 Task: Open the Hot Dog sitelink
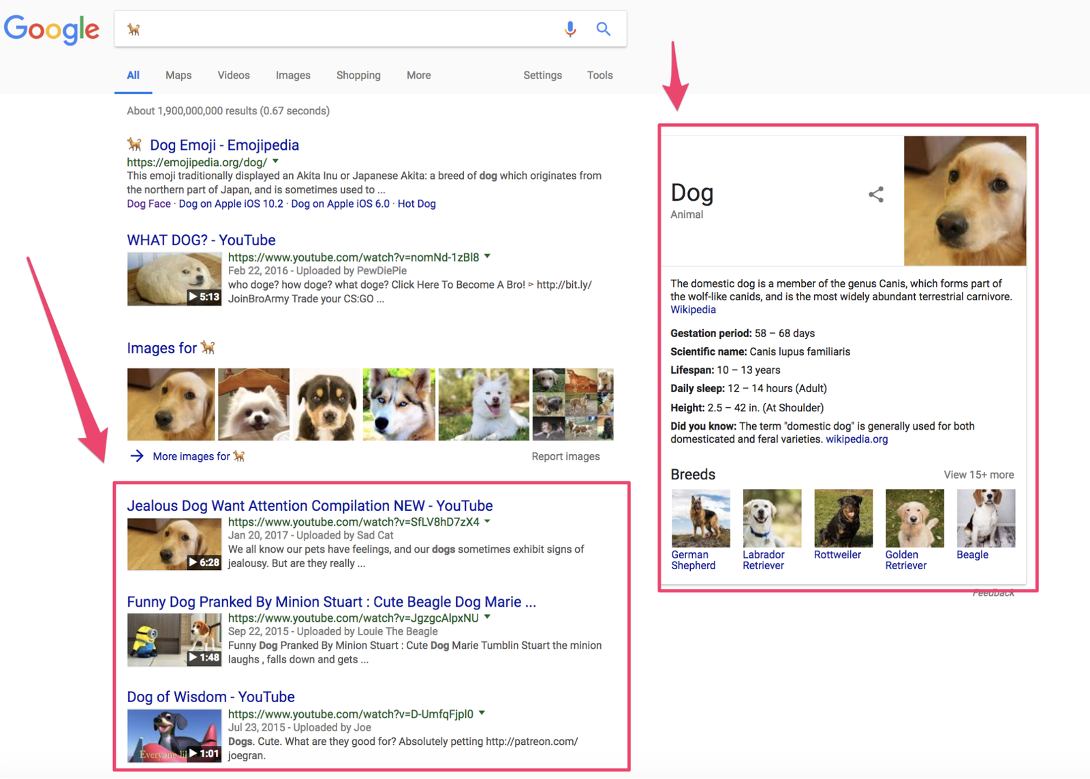(x=417, y=204)
